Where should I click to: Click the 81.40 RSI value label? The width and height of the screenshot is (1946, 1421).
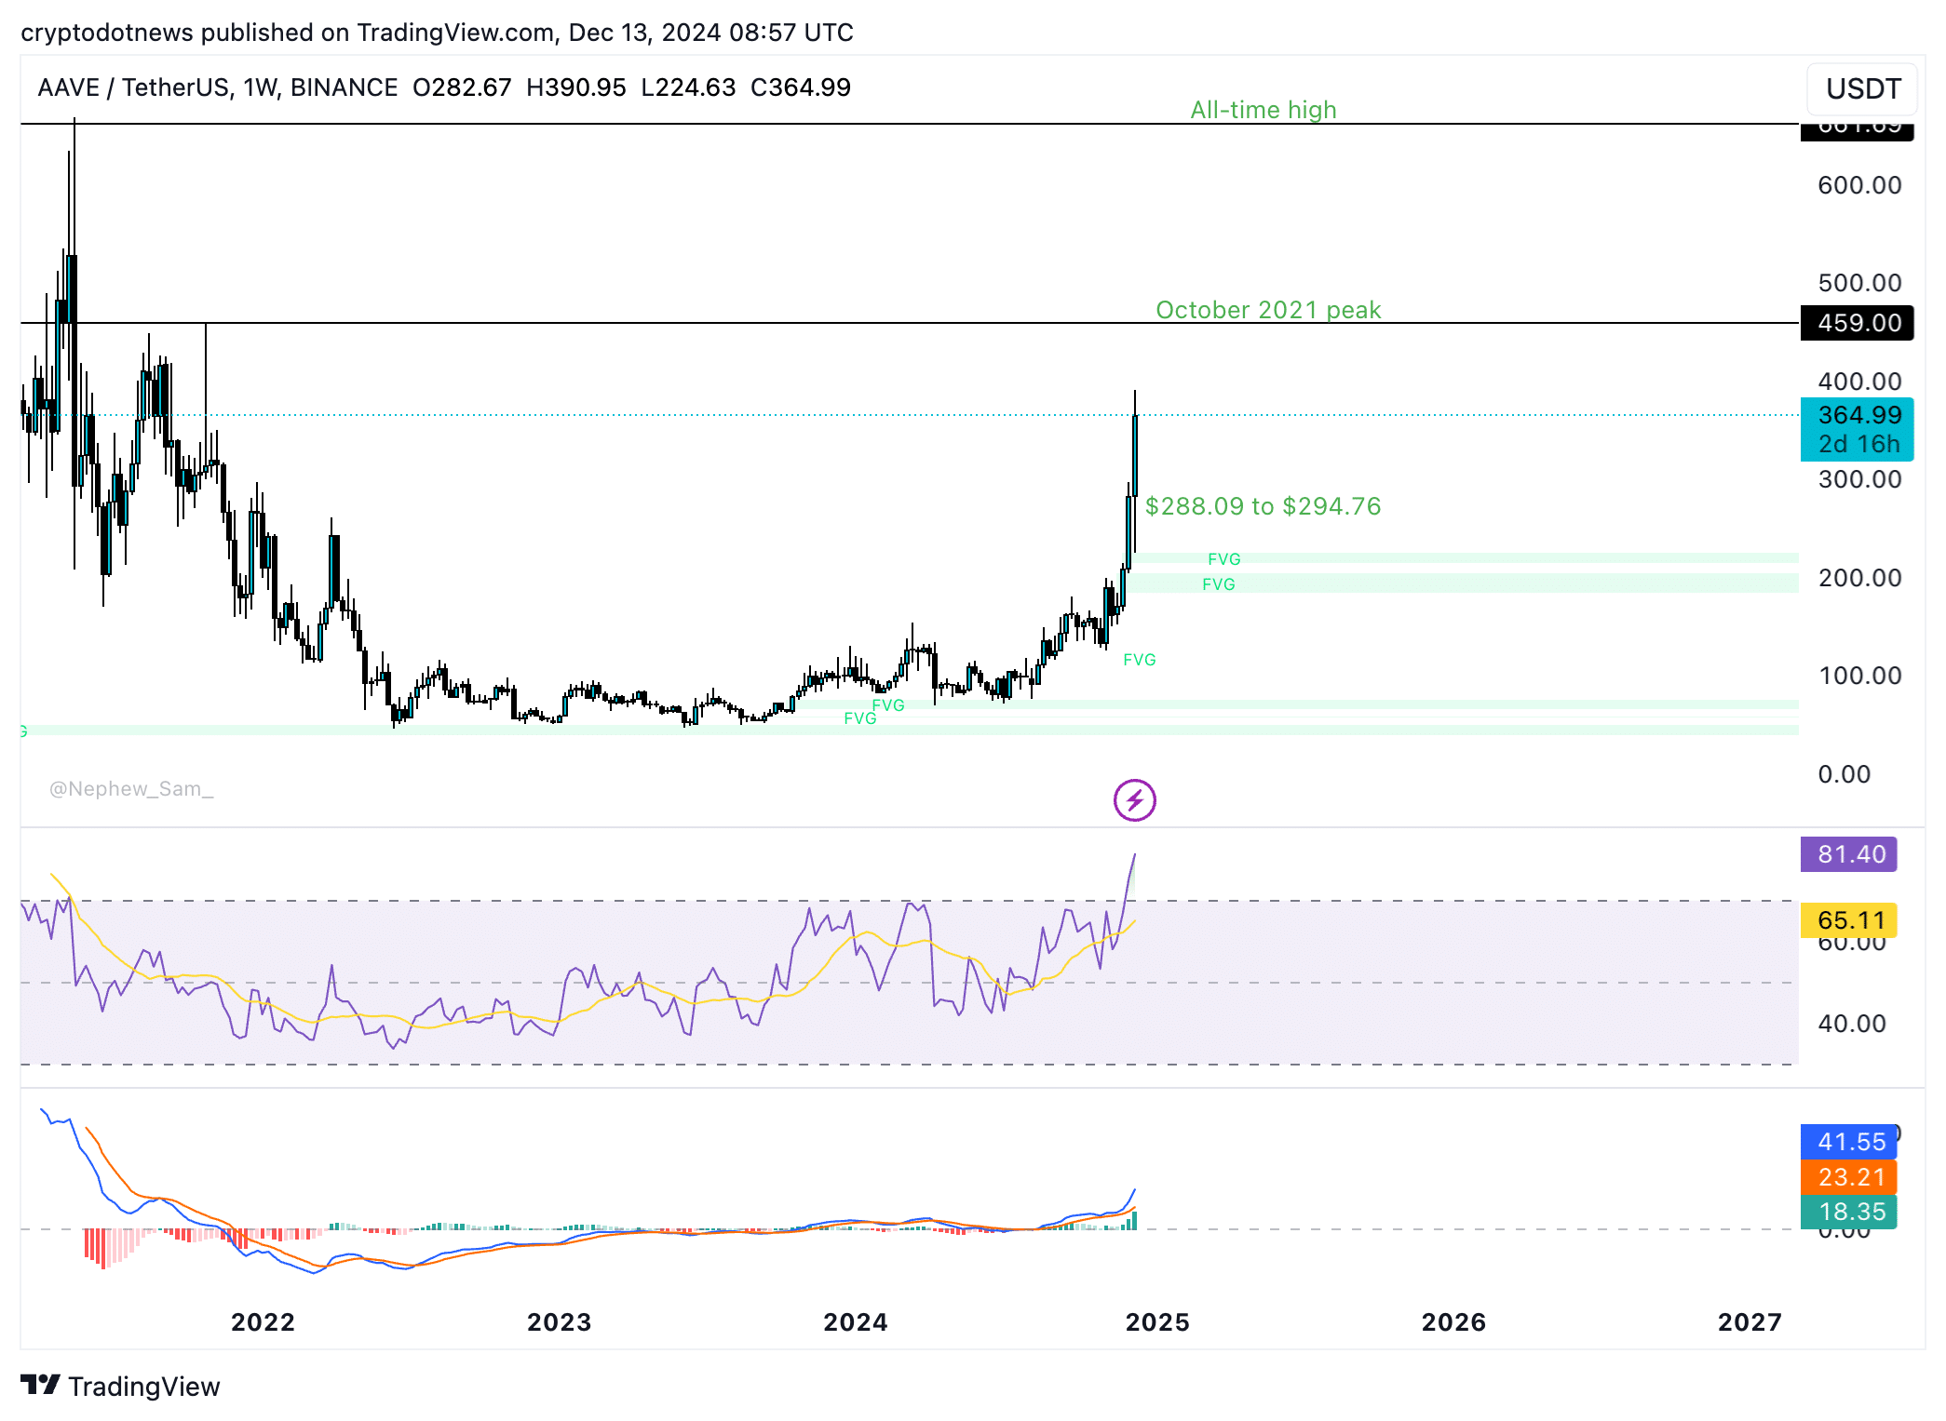[1848, 854]
